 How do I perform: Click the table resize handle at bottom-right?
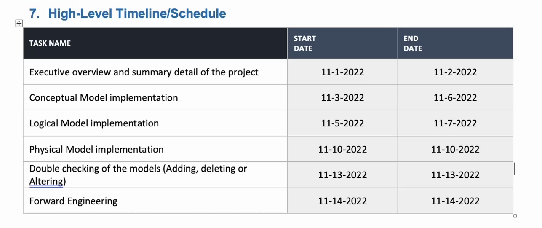(x=515, y=216)
